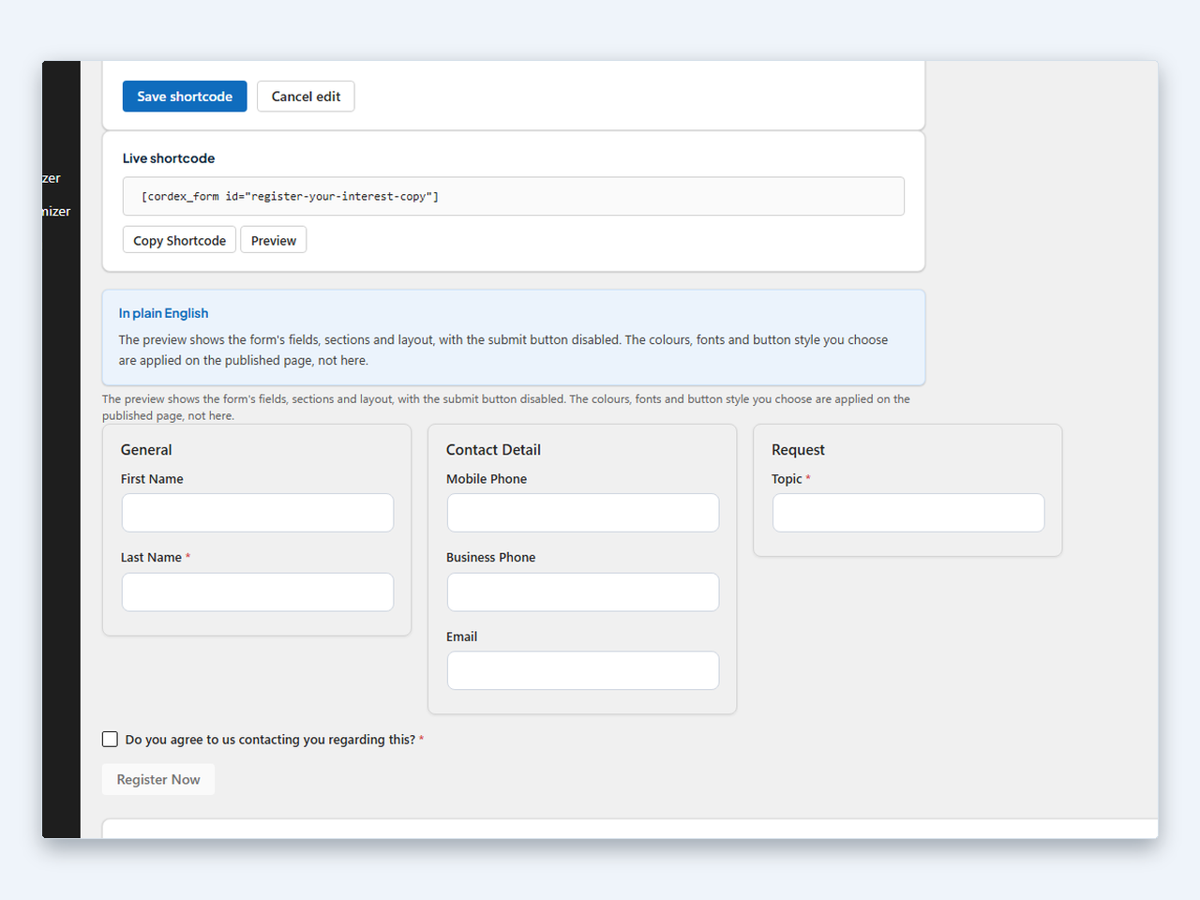Click the Request section title

(798, 450)
